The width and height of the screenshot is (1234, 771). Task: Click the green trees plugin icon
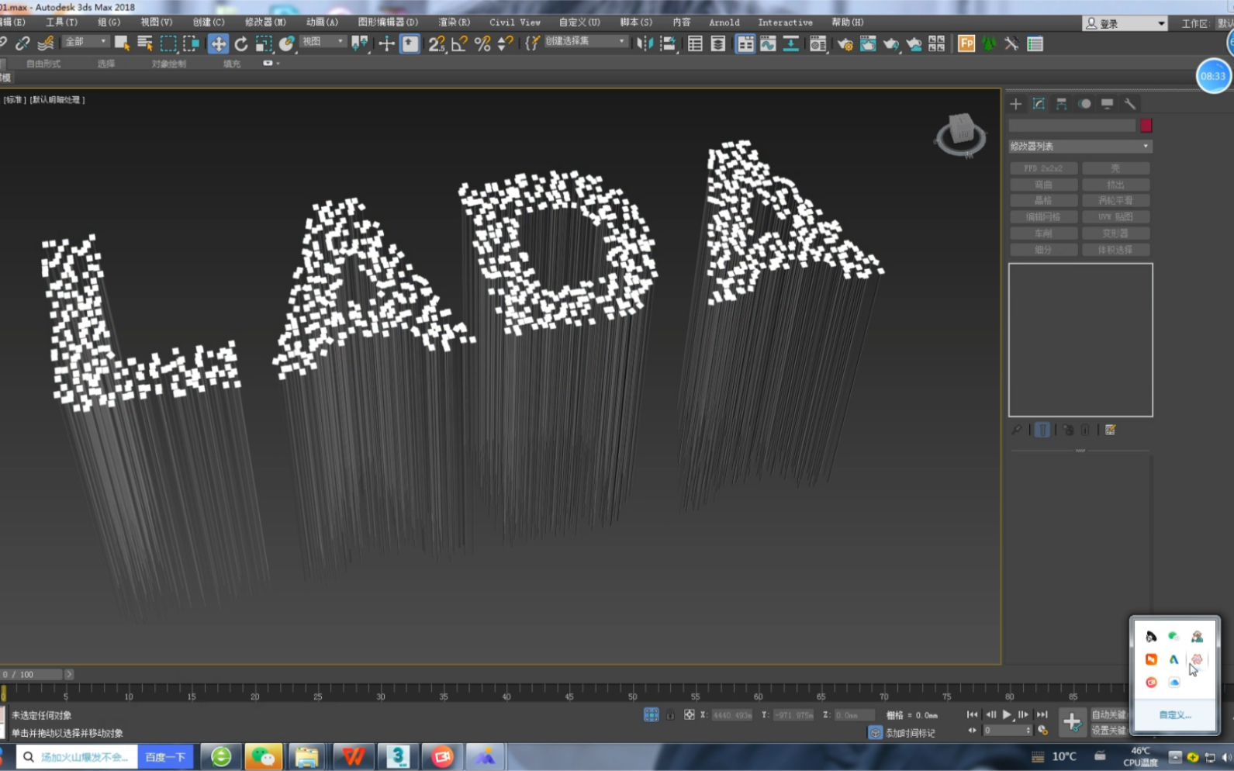coord(989,43)
